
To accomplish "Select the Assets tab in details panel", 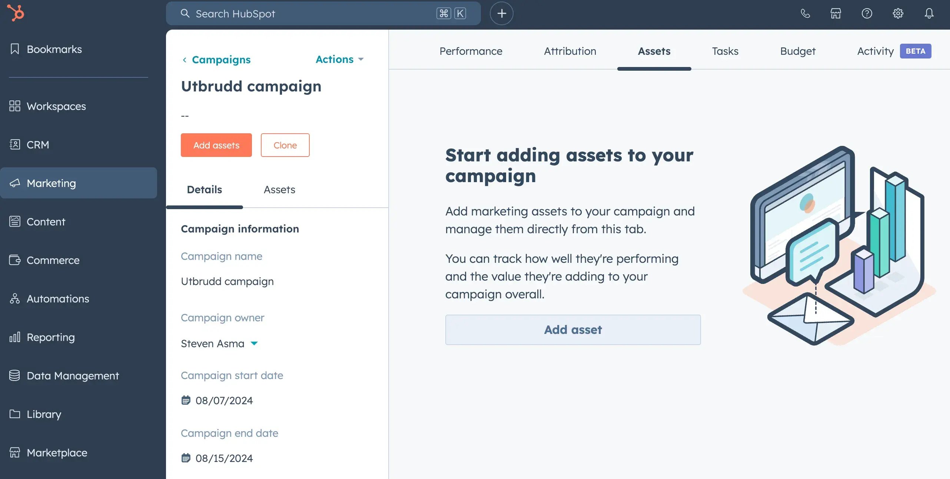I will pos(279,189).
